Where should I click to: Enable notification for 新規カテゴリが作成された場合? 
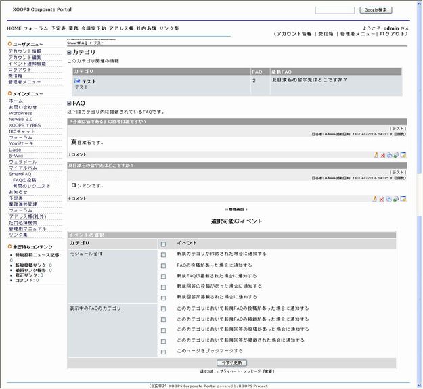[x=163, y=255]
